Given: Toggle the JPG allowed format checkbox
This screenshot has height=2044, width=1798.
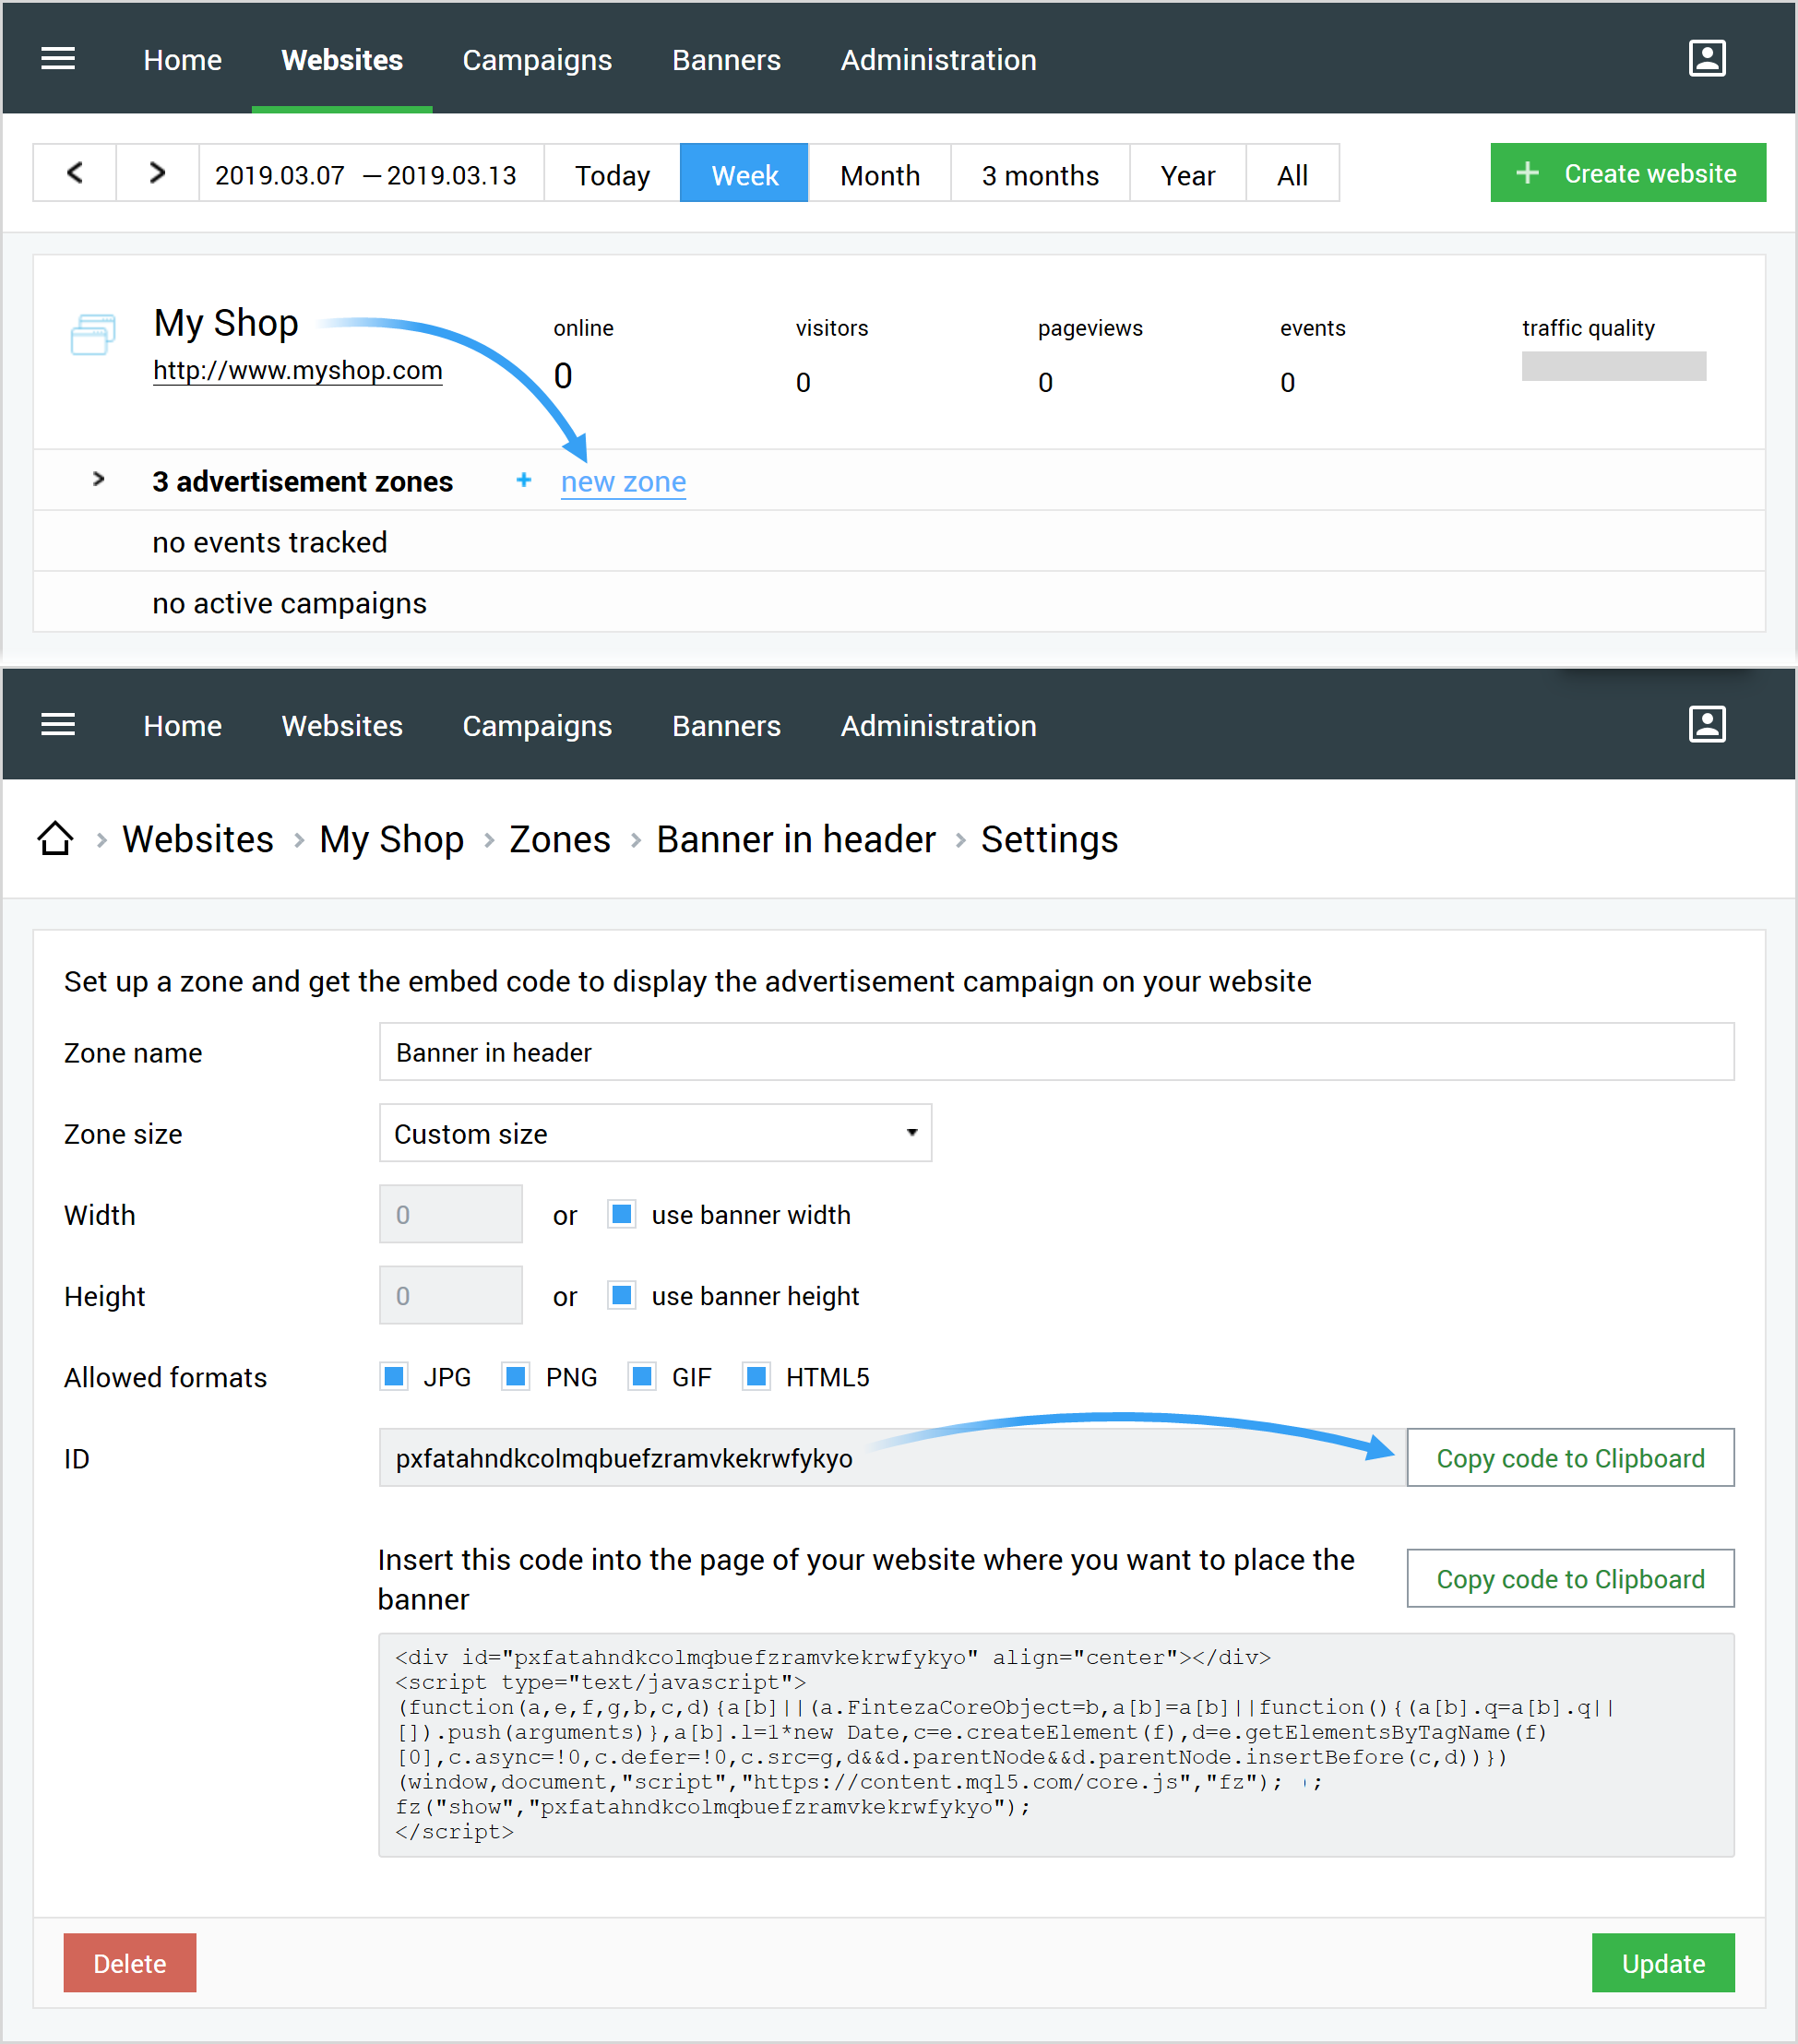Looking at the screenshot, I should 391,1376.
